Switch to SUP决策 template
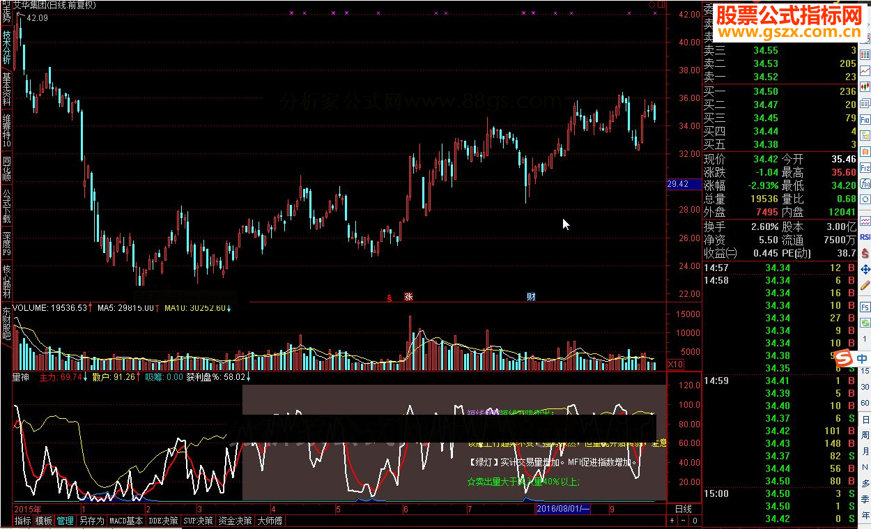The width and height of the screenshot is (871, 529). (x=199, y=521)
